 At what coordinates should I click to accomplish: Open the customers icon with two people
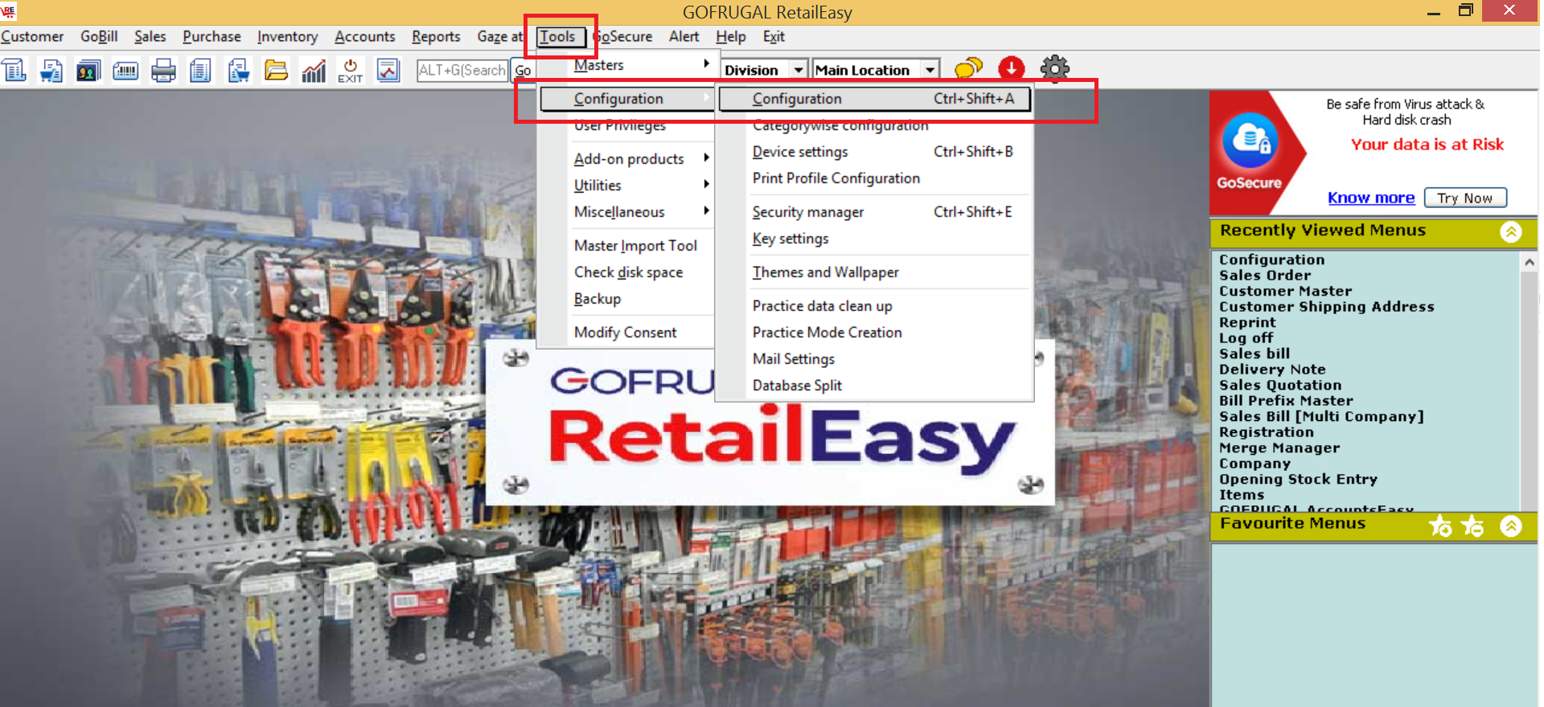(x=88, y=70)
